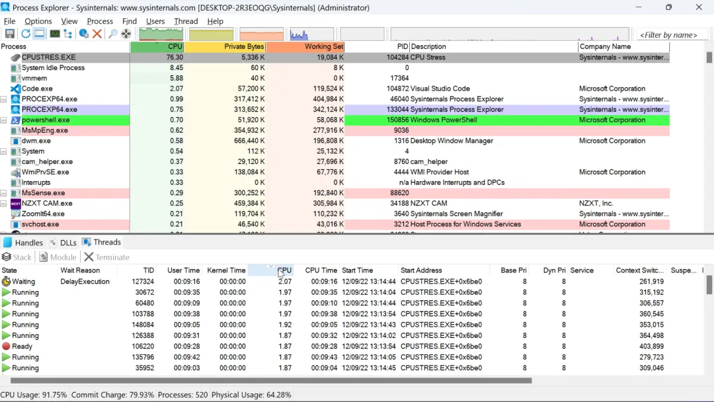Viewport: 714px width, 402px height.
Task: Sort processes by CPU column header
Action: [157, 46]
